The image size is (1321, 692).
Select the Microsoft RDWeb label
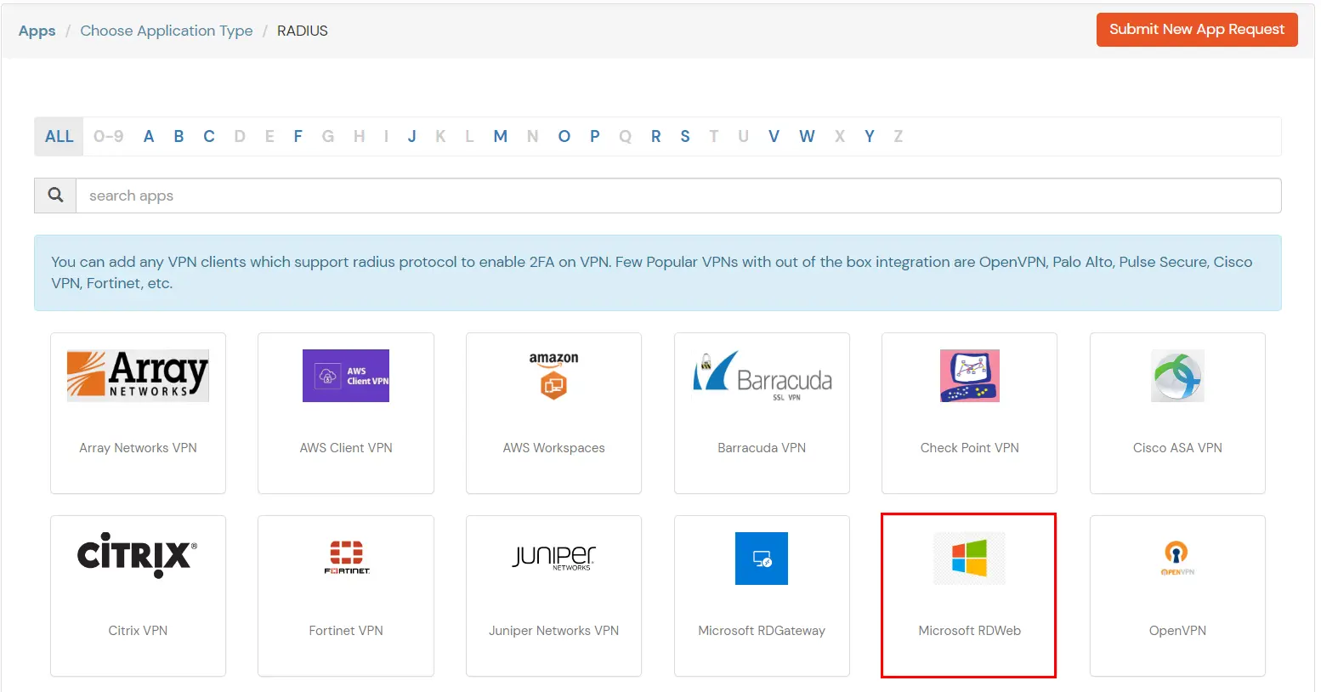(969, 631)
